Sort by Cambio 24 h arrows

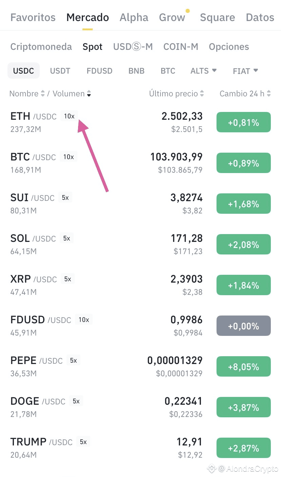269,94
